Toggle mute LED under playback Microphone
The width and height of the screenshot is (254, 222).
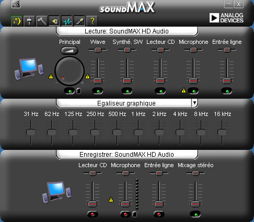[193, 91]
